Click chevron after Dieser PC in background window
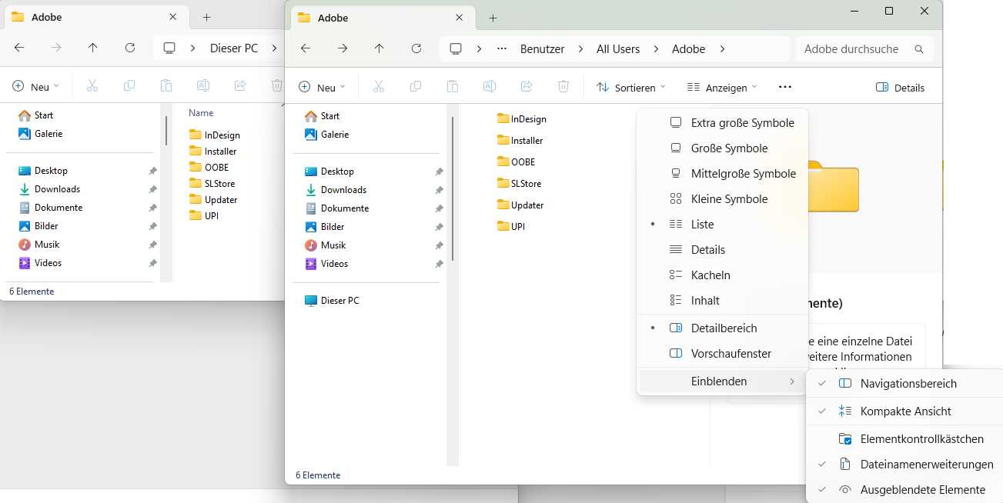The image size is (1003, 503). point(274,48)
